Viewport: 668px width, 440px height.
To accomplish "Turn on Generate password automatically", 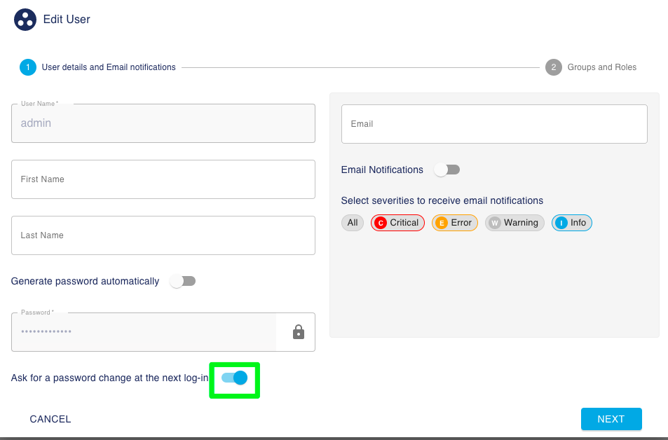I will coord(182,281).
